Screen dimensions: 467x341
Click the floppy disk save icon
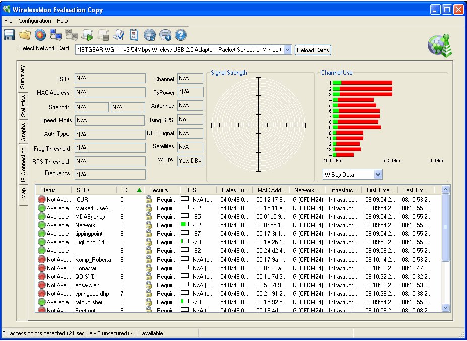(9, 35)
